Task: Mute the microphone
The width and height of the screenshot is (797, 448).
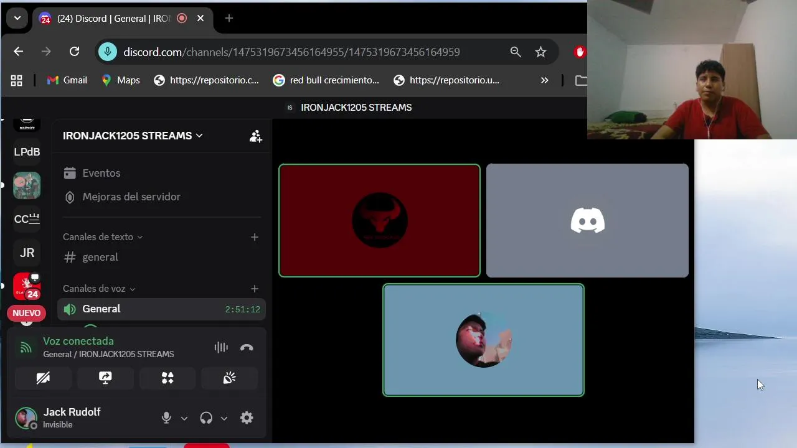Action: click(166, 418)
